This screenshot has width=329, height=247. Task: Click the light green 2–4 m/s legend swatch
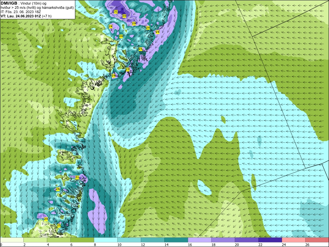click(35, 240)
